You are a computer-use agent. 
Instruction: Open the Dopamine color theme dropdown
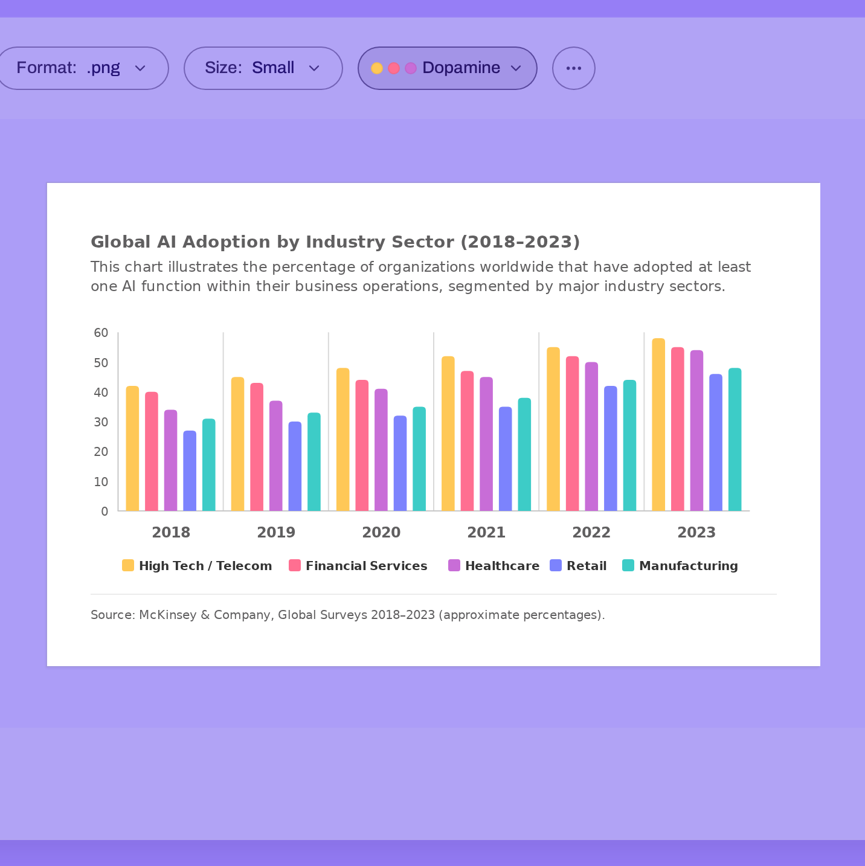tap(448, 68)
